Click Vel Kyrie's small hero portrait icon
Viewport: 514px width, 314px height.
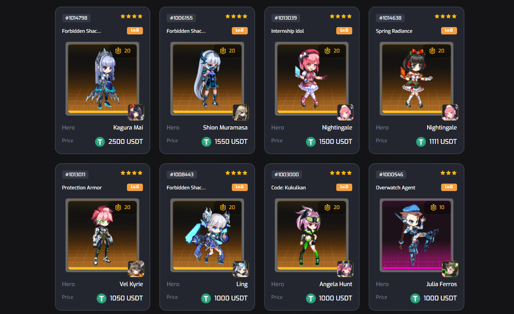[136, 269]
